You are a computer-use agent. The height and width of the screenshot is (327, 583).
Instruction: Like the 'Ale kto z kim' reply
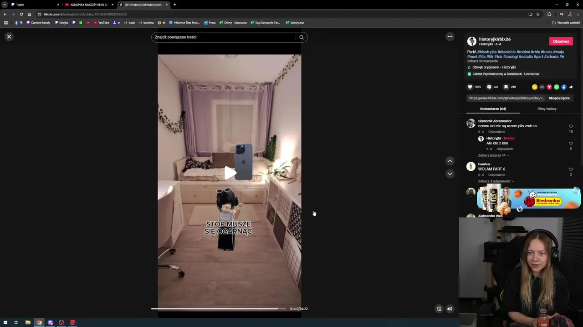tap(571, 144)
